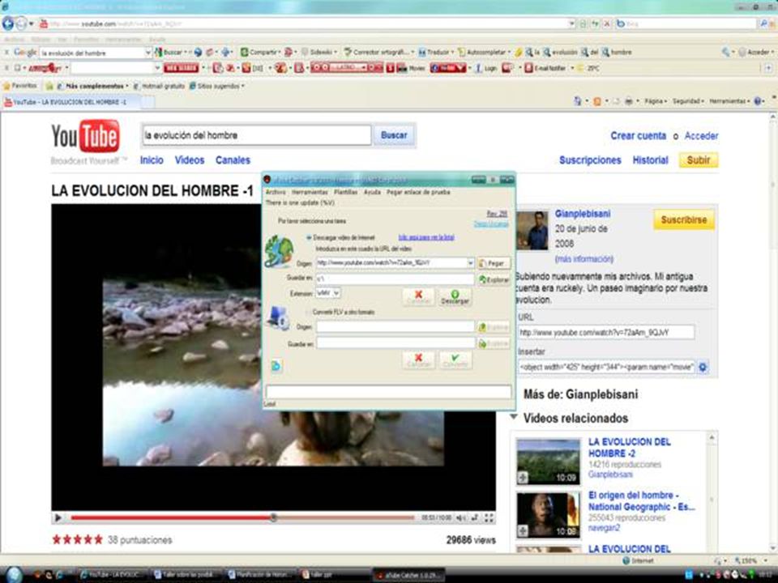Click the stop loading X icon
This screenshot has width=778, height=583.
click(x=606, y=23)
